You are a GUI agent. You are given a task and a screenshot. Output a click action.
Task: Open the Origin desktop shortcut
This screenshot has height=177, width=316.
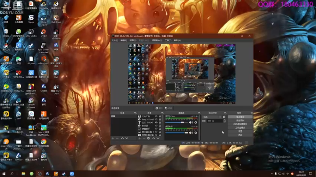point(43,33)
